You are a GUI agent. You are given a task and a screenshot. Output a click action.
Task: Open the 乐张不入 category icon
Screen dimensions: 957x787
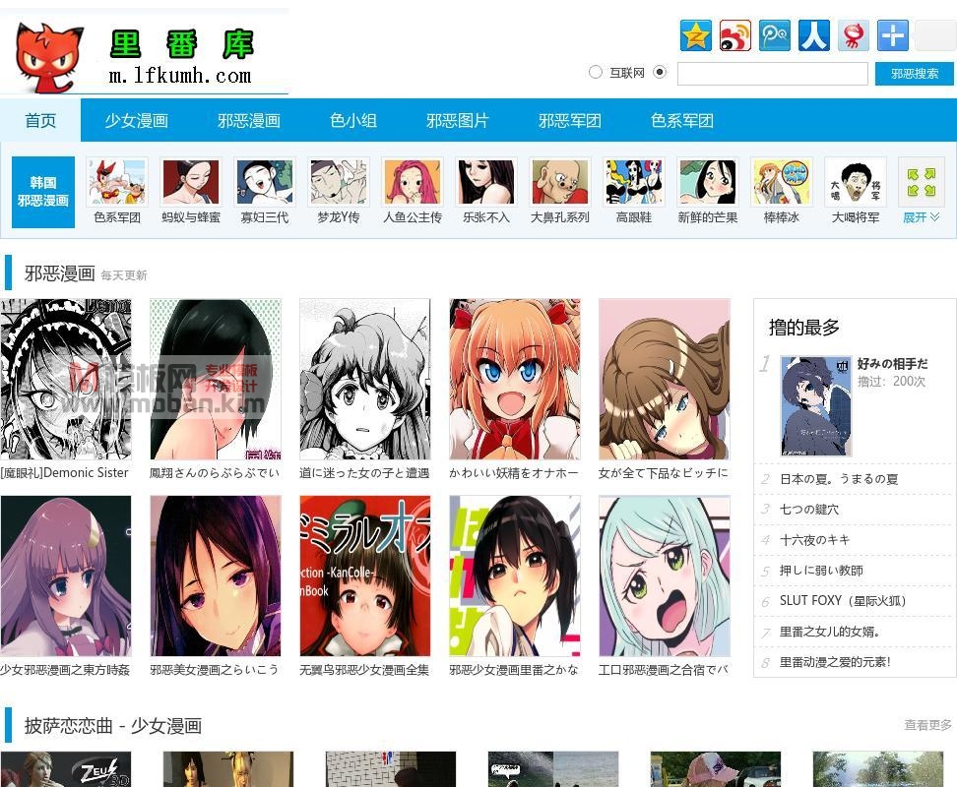click(x=485, y=182)
